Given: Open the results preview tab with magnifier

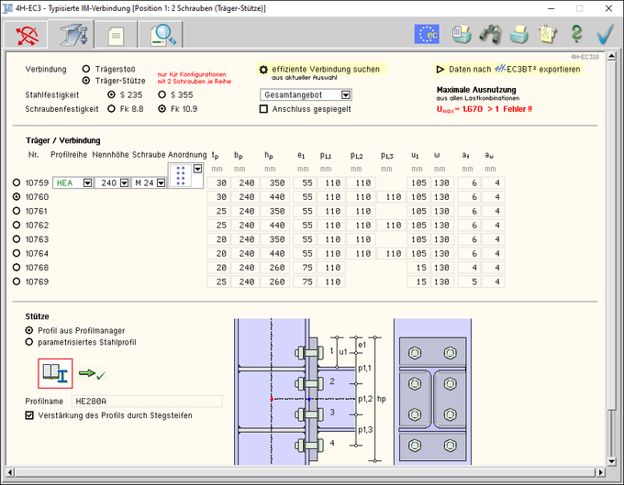Looking at the screenshot, I should click(164, 35).
